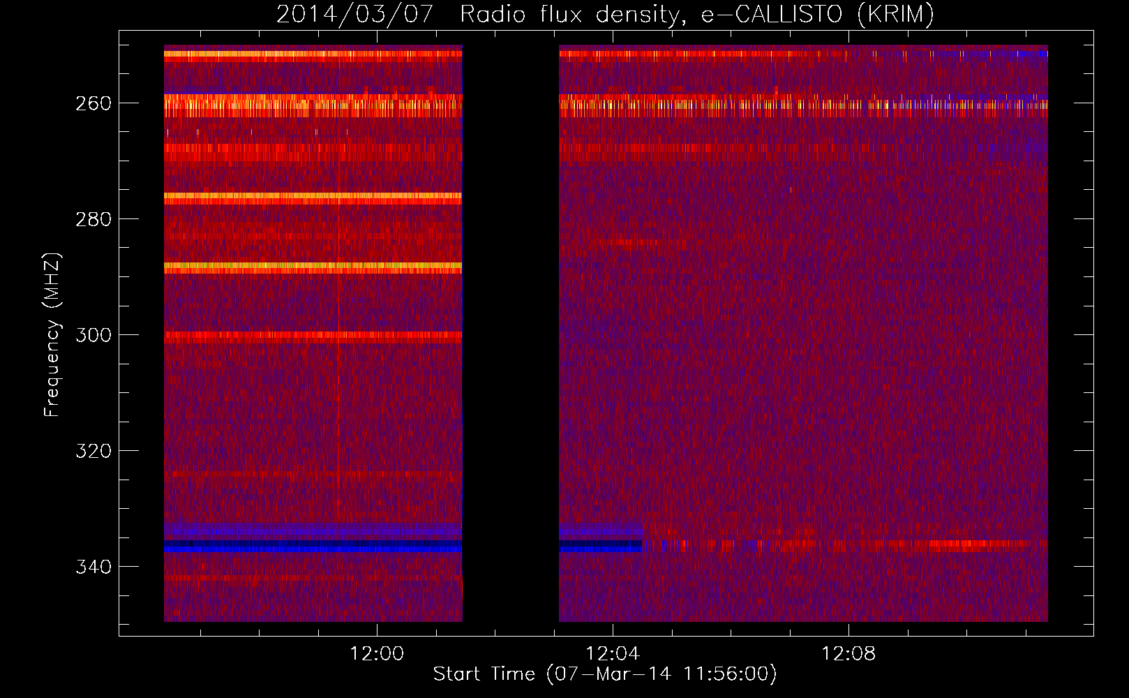
Task: Click the plot title '2014/03/07 Radio flux density'
Action: [605, 15]
